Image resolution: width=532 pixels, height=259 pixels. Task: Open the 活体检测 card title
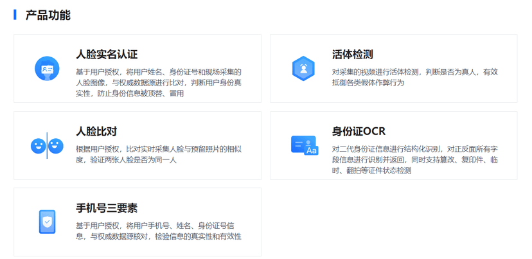point(353,55)
